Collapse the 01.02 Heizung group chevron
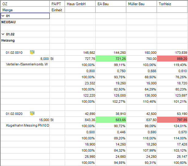The height and width of the screenshot is (166, 188). (x=3, y=34)
